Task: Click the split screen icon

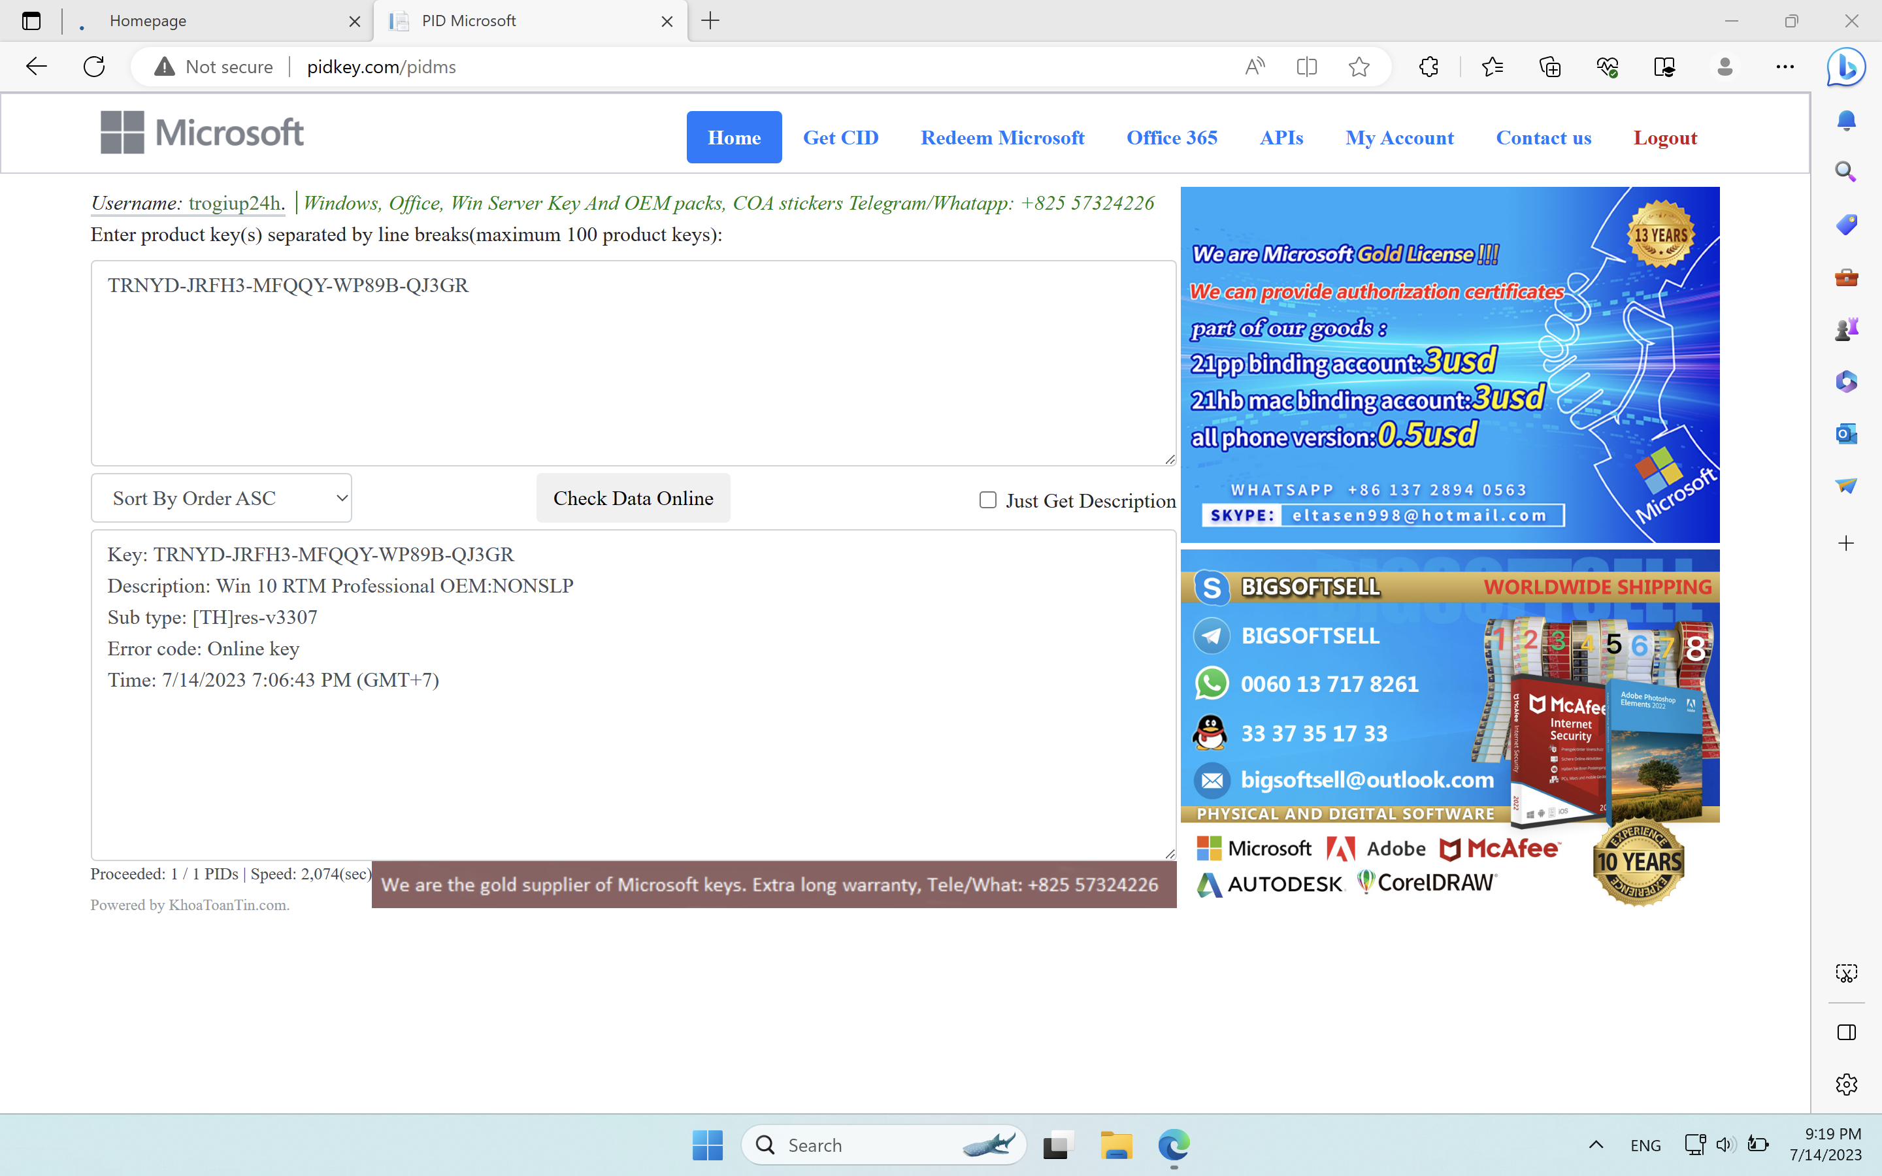Action: tap(1306, 67)
